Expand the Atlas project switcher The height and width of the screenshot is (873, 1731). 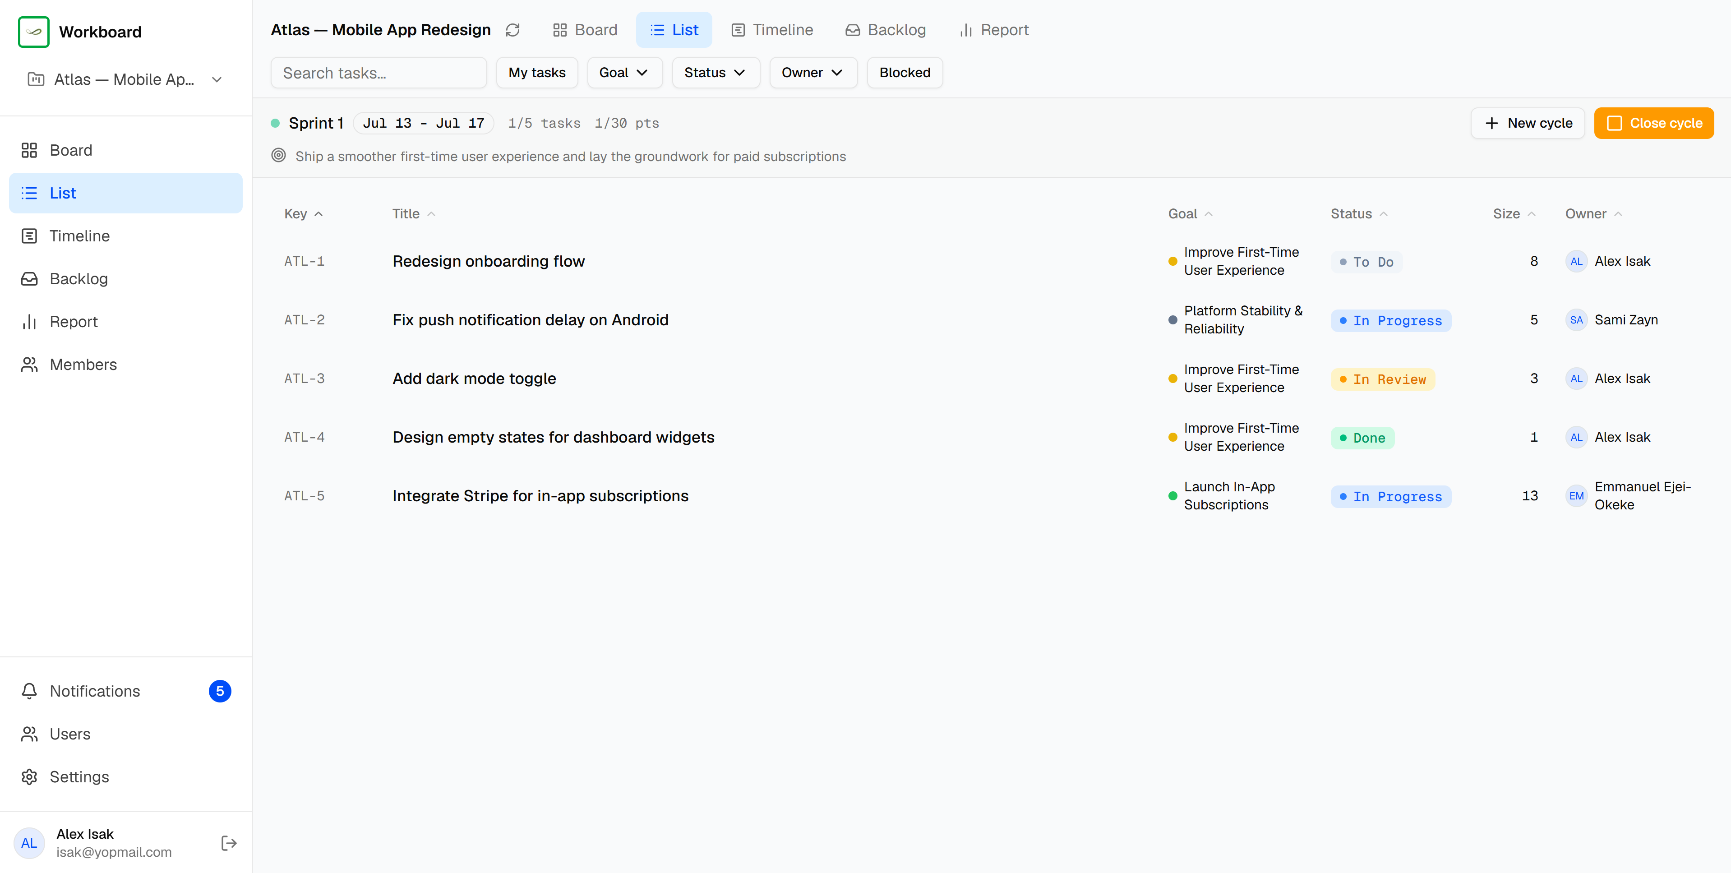point(126,79)
